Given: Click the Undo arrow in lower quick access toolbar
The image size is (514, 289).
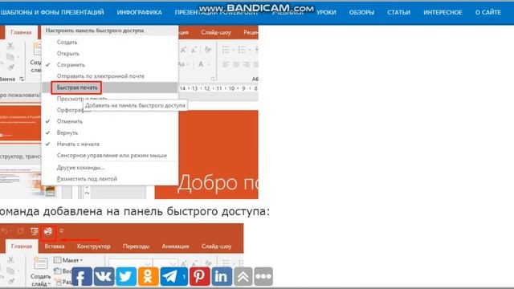Looking at the screenshot, I should (5, 231).
